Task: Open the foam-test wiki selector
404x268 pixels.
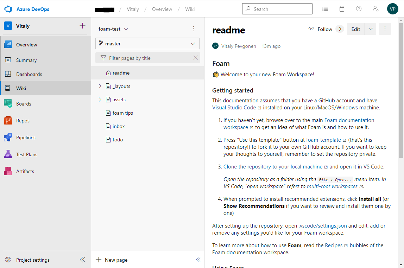Action: pos(113,29)
